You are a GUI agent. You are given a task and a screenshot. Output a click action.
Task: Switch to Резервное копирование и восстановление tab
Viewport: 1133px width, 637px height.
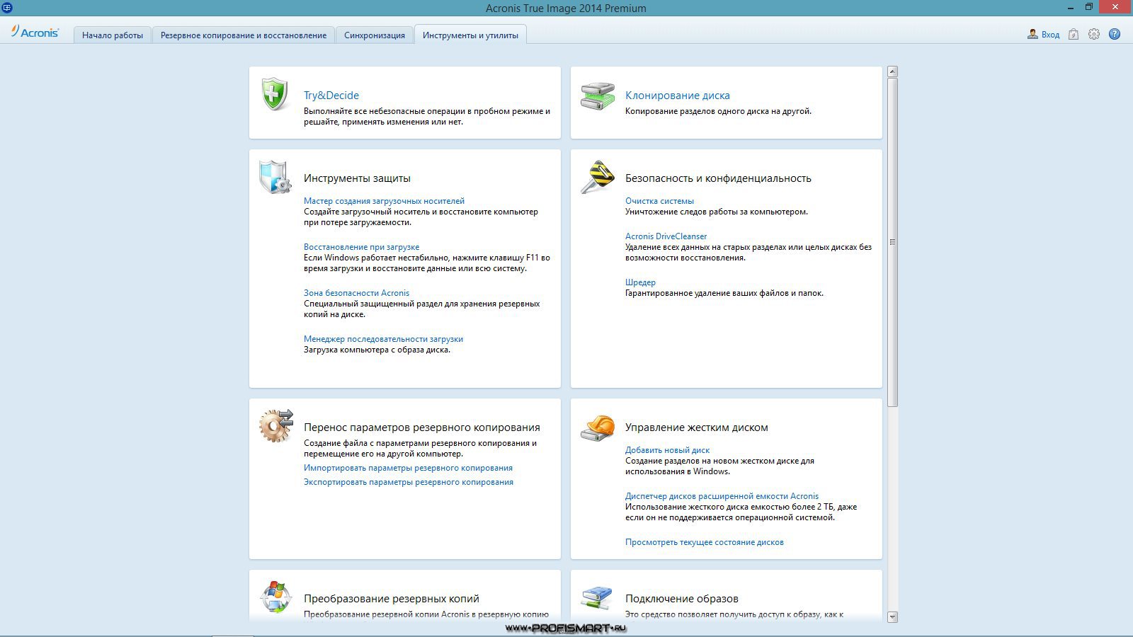click(244, 35)
